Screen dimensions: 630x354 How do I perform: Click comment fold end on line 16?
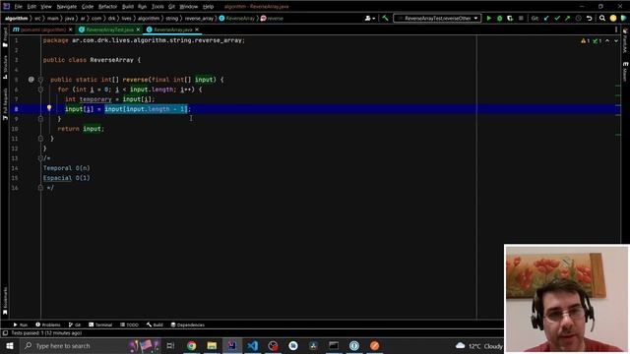(x=40, y=188)
